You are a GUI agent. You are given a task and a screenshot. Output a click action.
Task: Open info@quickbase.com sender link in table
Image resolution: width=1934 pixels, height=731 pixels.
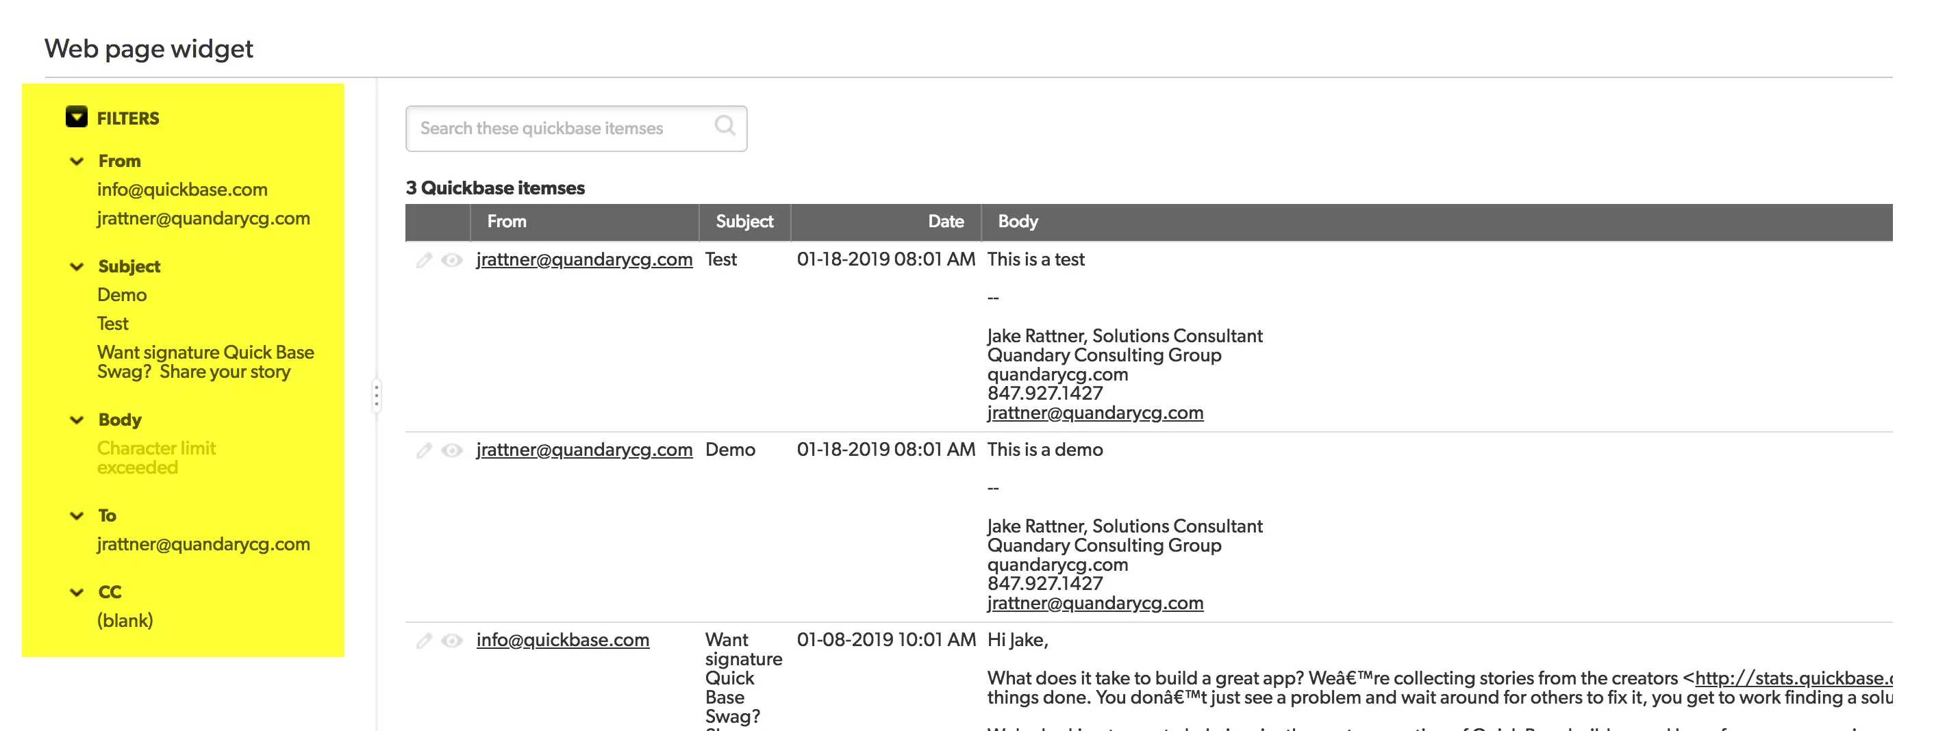(x=562, y=640)
